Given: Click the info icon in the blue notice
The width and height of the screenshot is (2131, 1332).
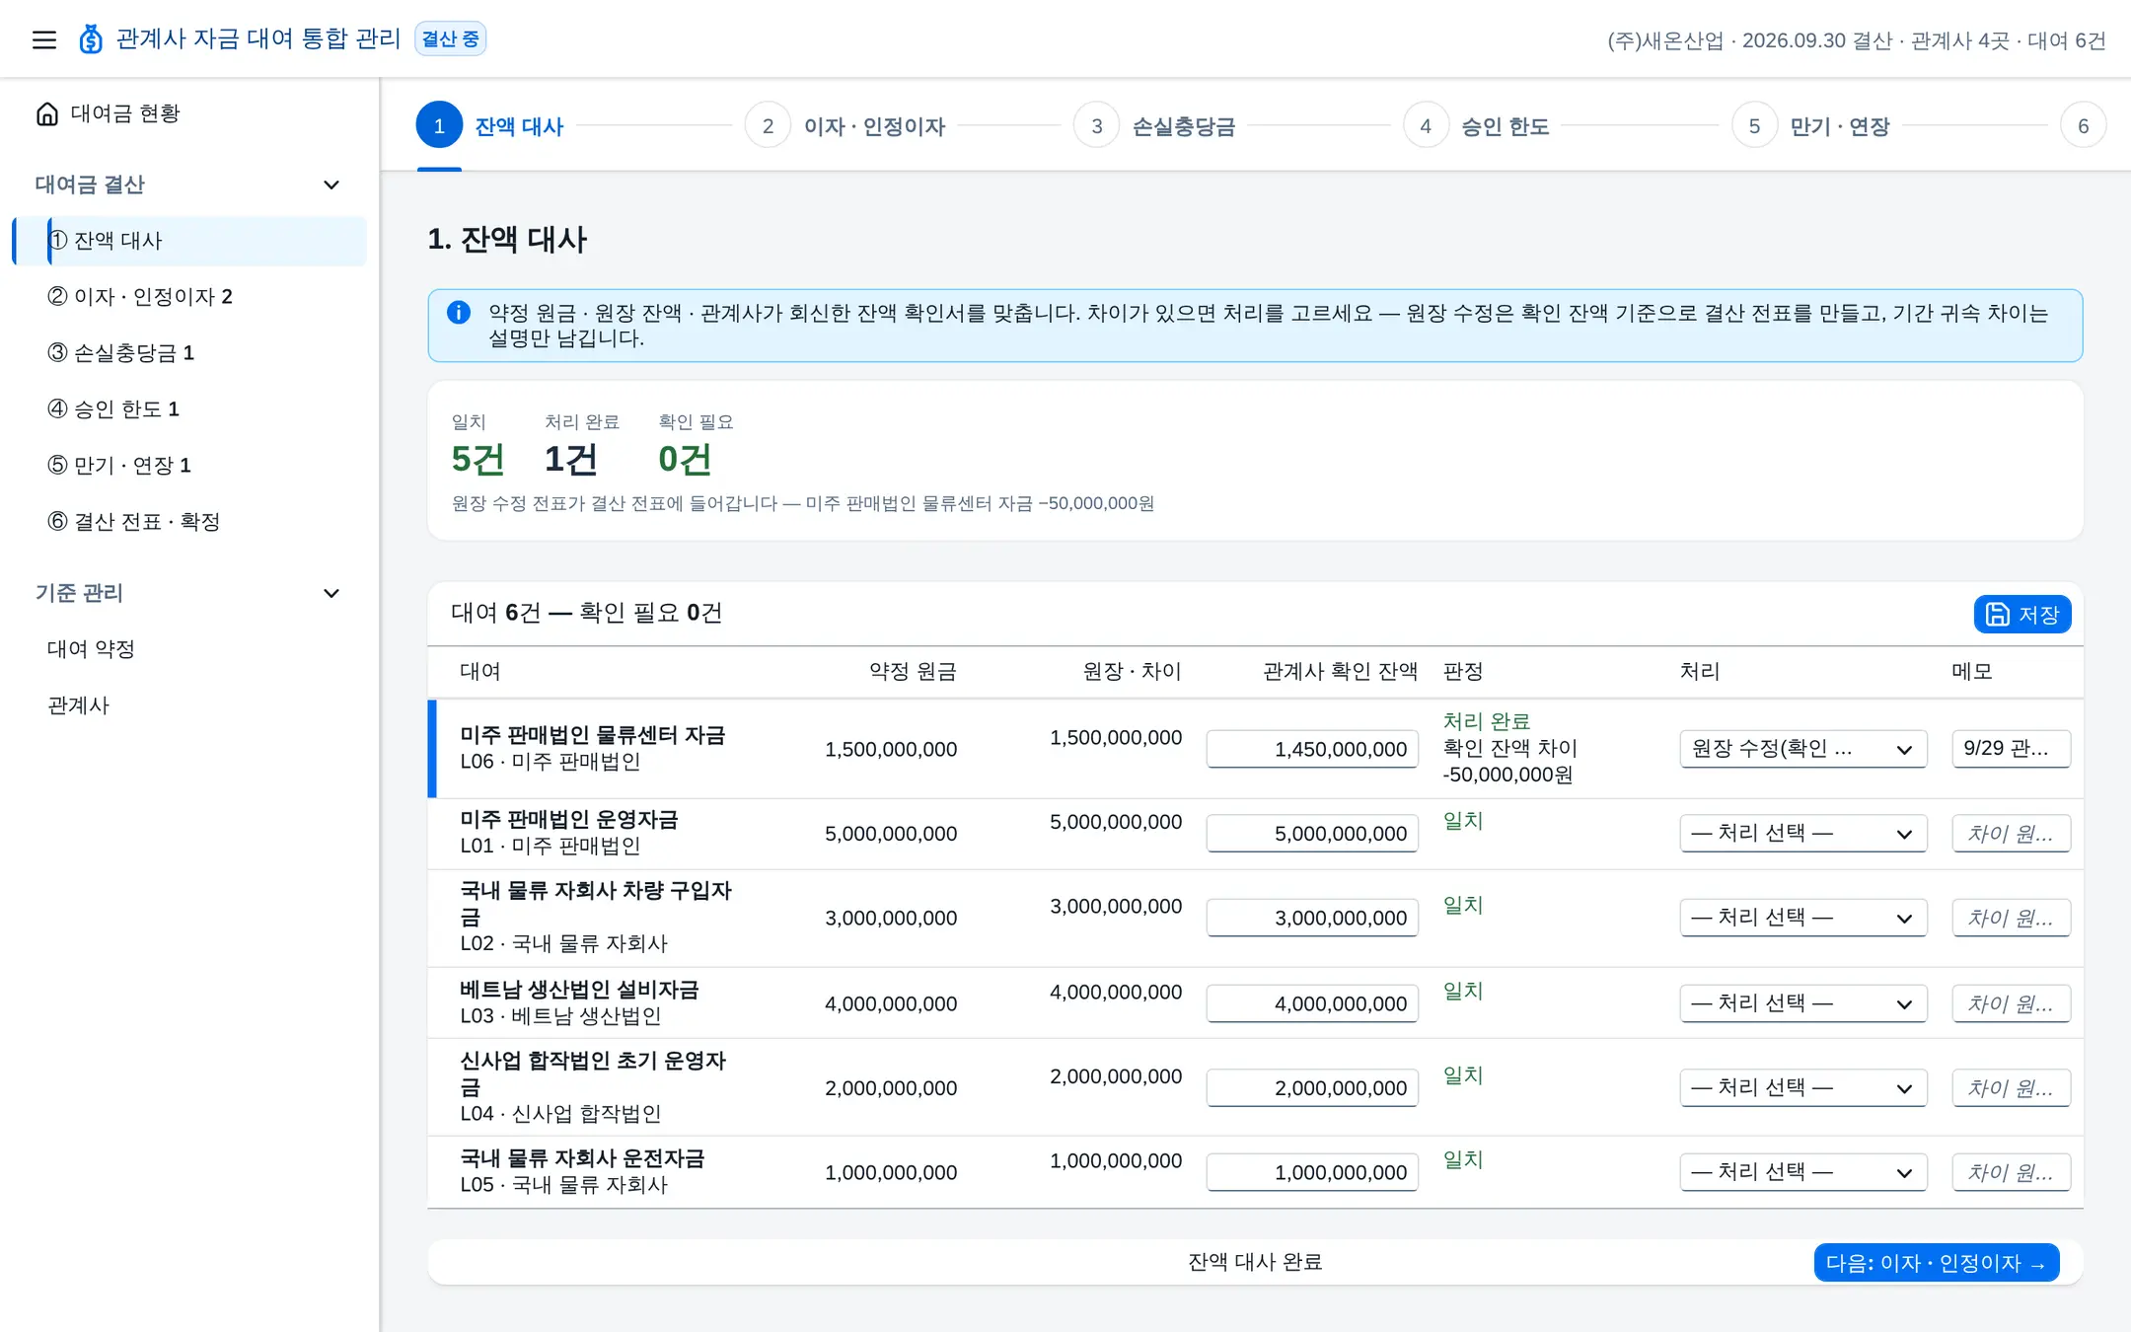Looking at the screenshot, I should coord(459,313).
